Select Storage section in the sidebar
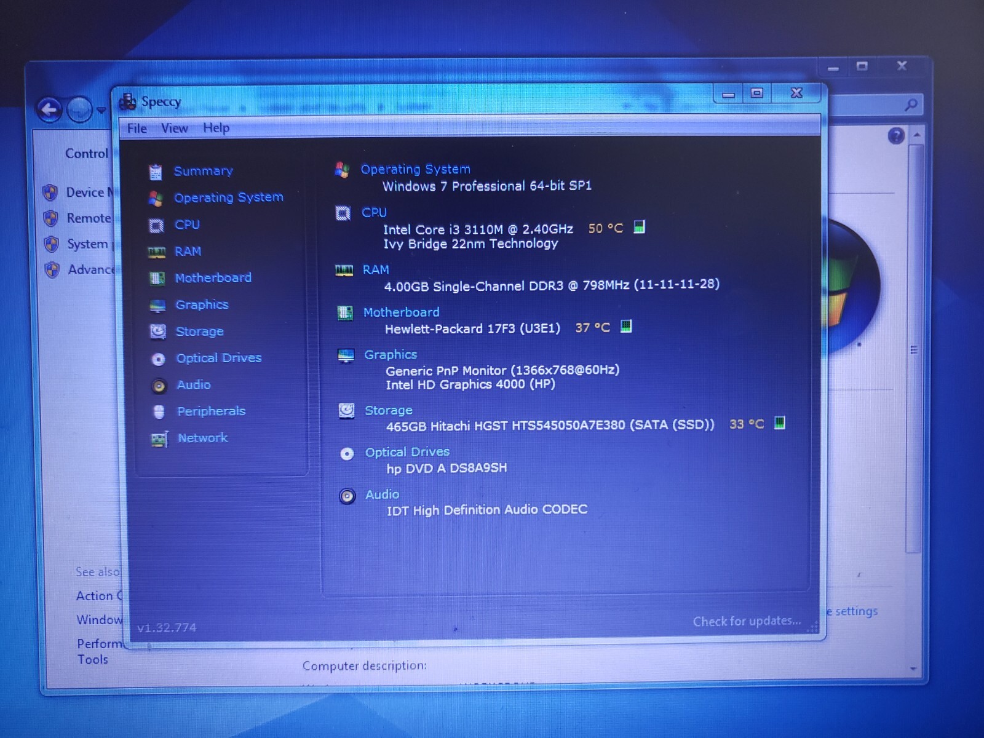Image resolution: width=984 pixels, height=738 pixels. pyautogui.click(x=199, y=331)
